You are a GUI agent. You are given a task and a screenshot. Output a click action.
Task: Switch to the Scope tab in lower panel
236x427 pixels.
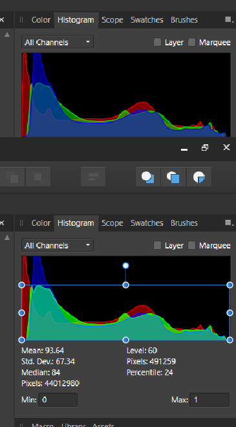point(113,223)
